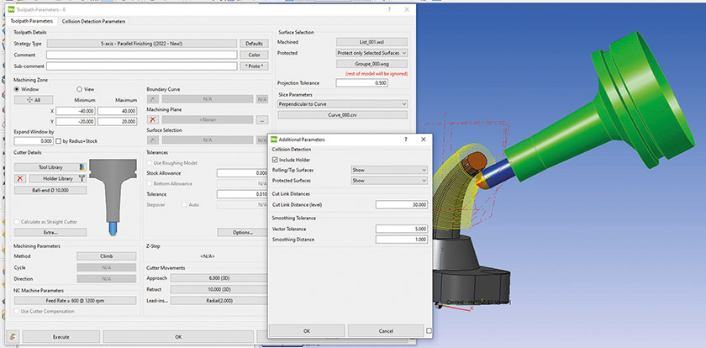Viewport: 706px width, 348px height.
Task: Clear Machining Plane with red X
Action: coord(152,120)
